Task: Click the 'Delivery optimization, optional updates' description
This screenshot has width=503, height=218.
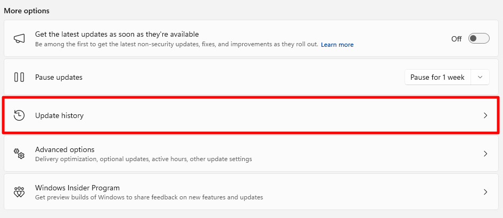Action: tap(143, 159)
